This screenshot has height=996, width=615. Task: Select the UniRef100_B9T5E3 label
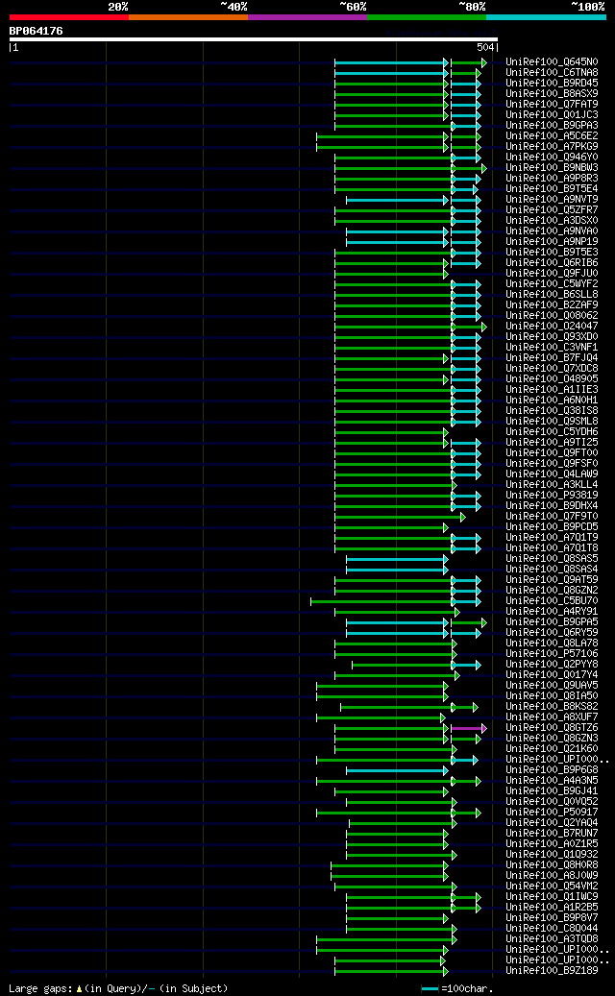tap(552, 253)
